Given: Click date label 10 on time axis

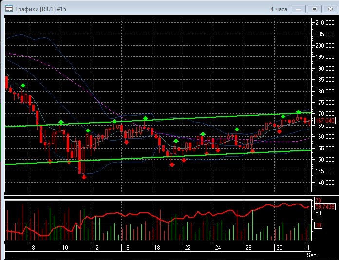Looking at the screenshot, I should coord(65,248).
